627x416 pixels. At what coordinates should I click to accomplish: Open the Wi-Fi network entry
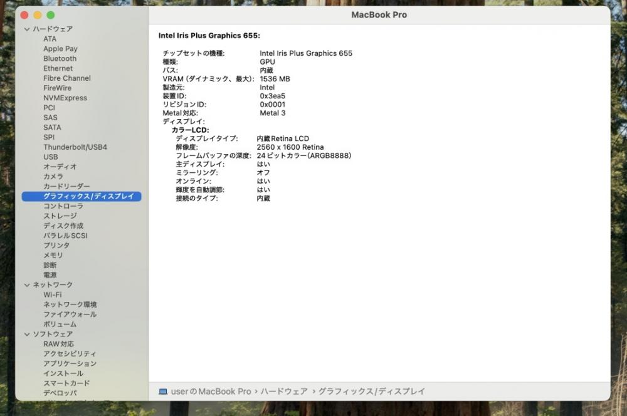click(53, 294)
